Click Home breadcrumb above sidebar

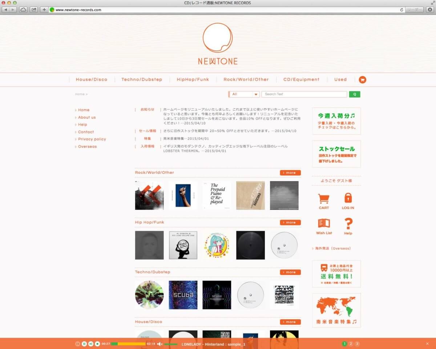click(80, 94)
